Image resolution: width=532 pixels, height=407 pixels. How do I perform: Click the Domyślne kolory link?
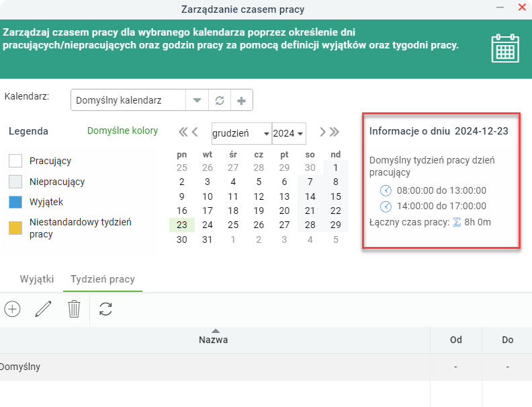(x=122, y=131)
